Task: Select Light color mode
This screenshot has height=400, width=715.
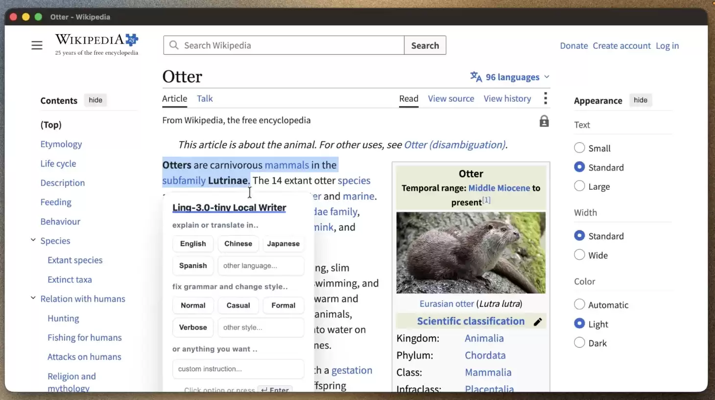Action: 579,324
